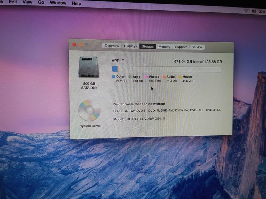
Task: Click "471.04 GB free of 498.88 GB" text
Action: coord(198,62)
